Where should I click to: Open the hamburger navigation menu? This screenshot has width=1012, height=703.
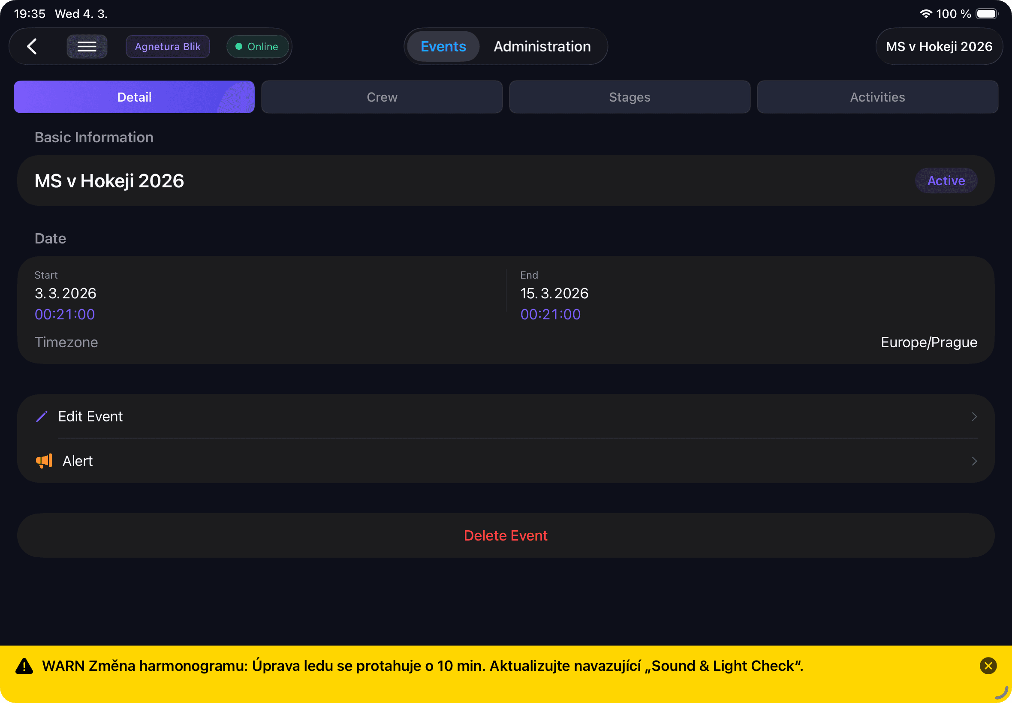[87, 46]
